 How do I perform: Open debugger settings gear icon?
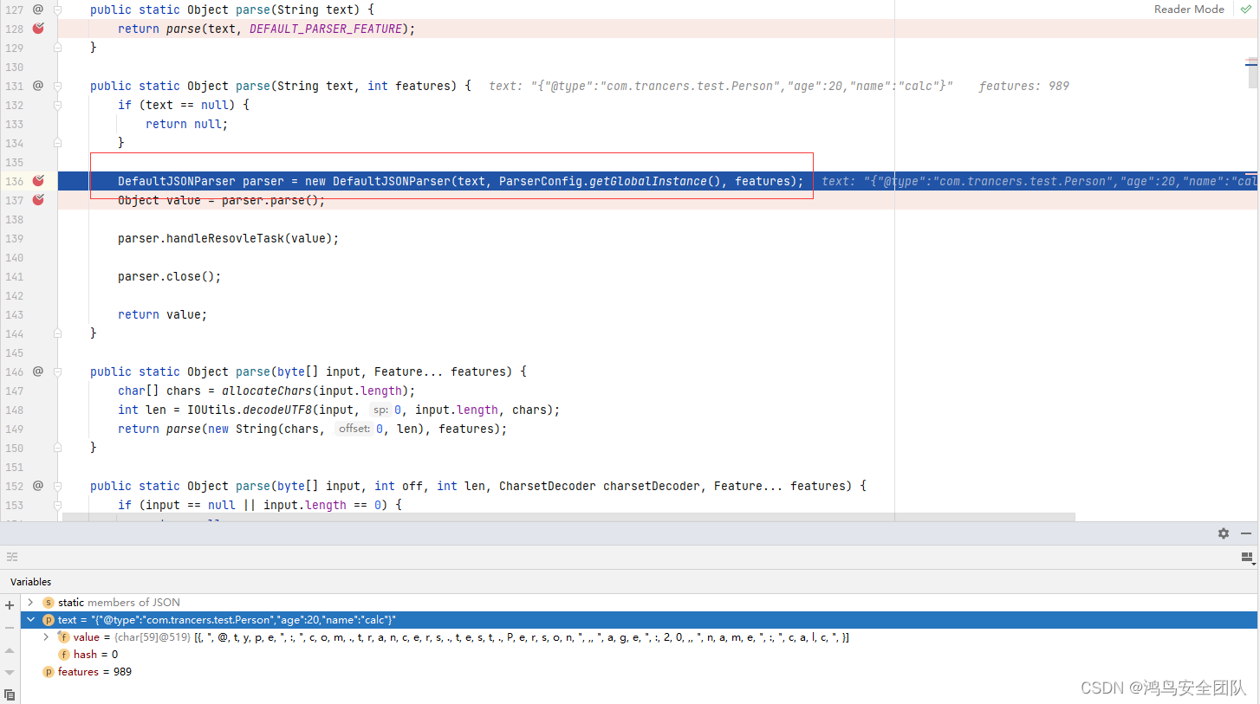click(1223, 533)
